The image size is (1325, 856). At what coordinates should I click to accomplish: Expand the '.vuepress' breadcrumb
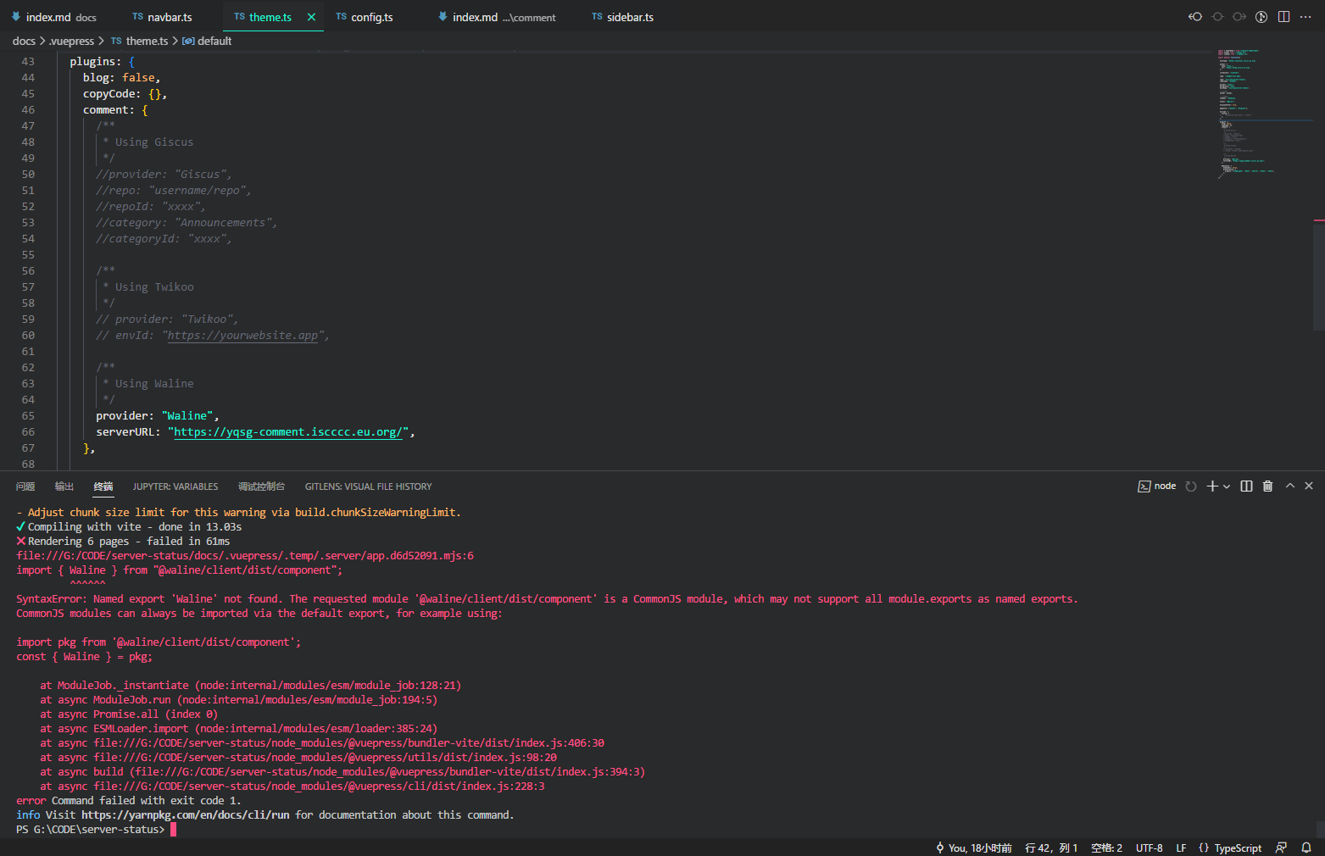(x=72, y=41)
